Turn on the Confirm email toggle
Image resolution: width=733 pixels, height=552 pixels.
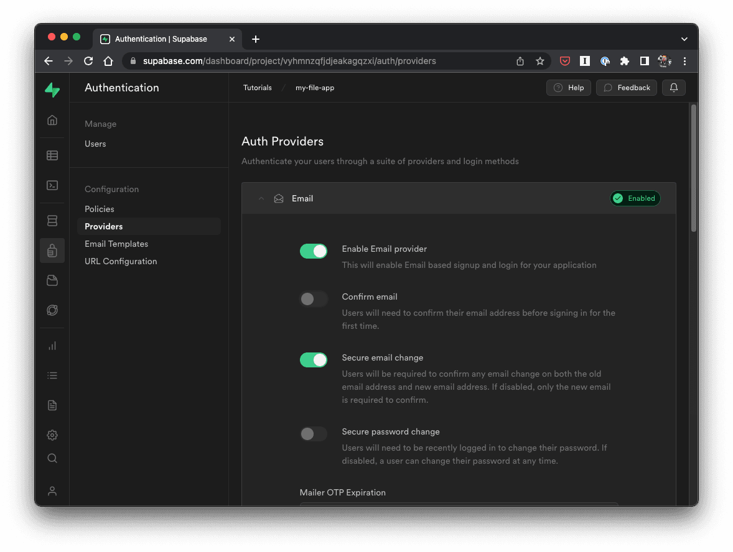[314, 299]
